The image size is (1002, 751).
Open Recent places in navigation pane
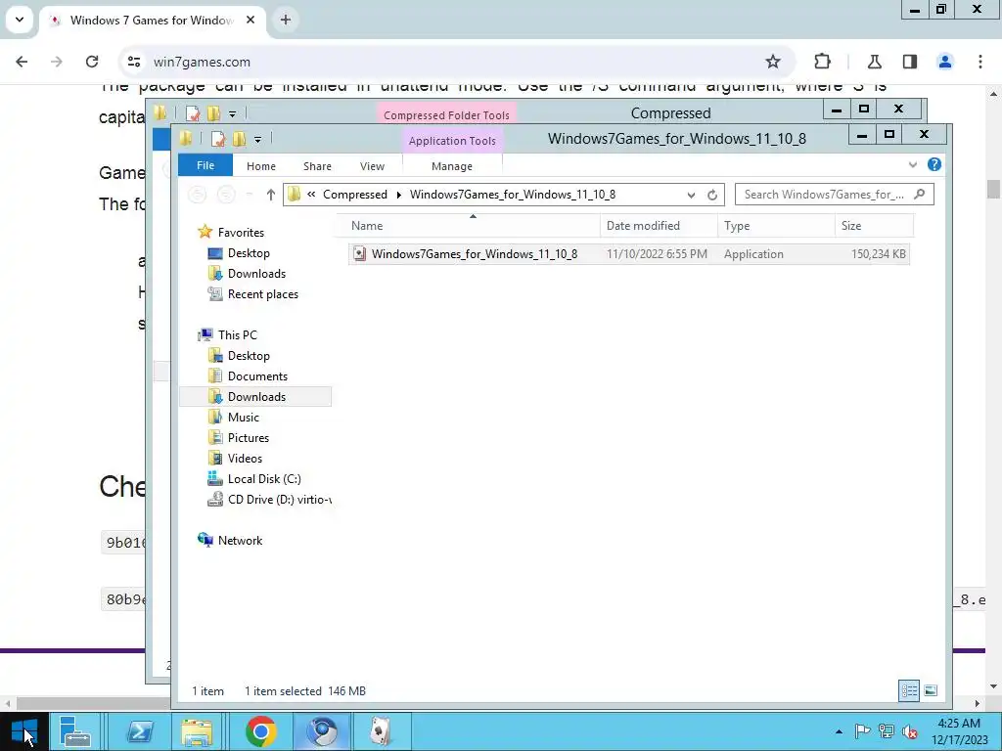point(262,293)
